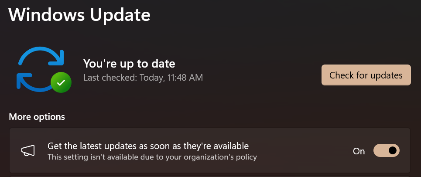
Task: Click the "Last checked: Today, 11:48 AM" text
Action: coord(143,78)
